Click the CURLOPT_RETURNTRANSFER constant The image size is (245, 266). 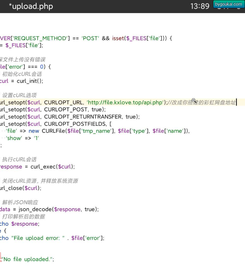coord(83,117)
